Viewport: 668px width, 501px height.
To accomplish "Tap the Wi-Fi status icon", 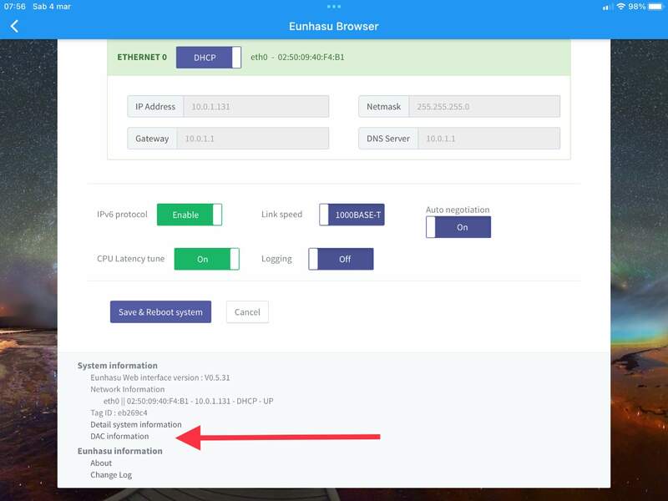I will click(620, 7).
